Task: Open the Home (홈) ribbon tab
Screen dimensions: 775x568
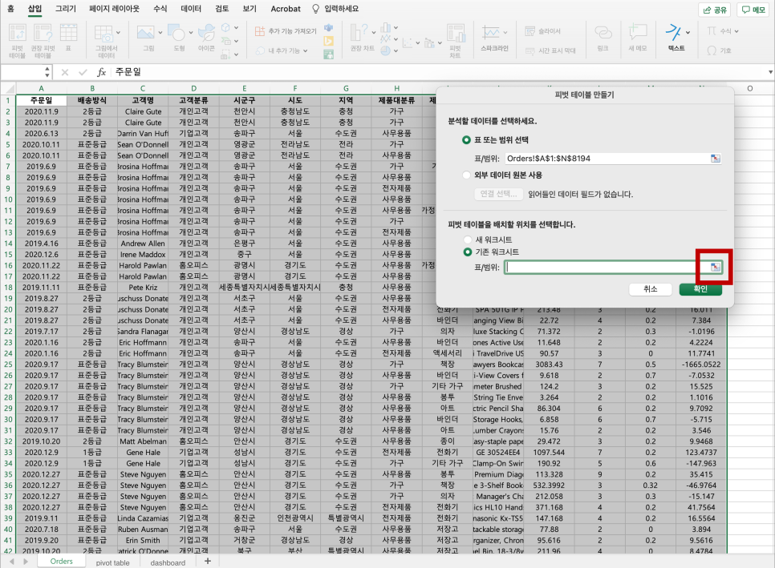Action: coord(11,9)
